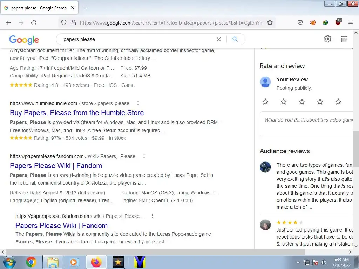Go to the Google homepage logo
This screenshot has width=359, height=269.
(24, 40)
